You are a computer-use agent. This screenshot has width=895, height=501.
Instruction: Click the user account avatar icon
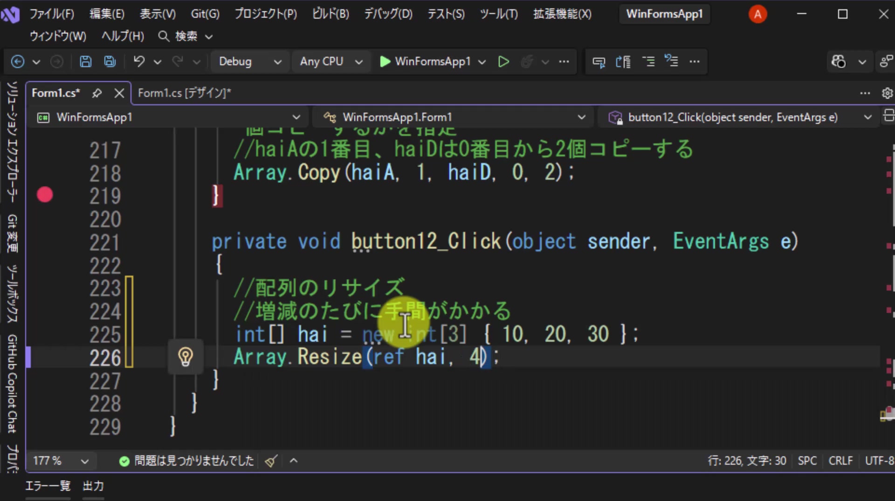757,14
